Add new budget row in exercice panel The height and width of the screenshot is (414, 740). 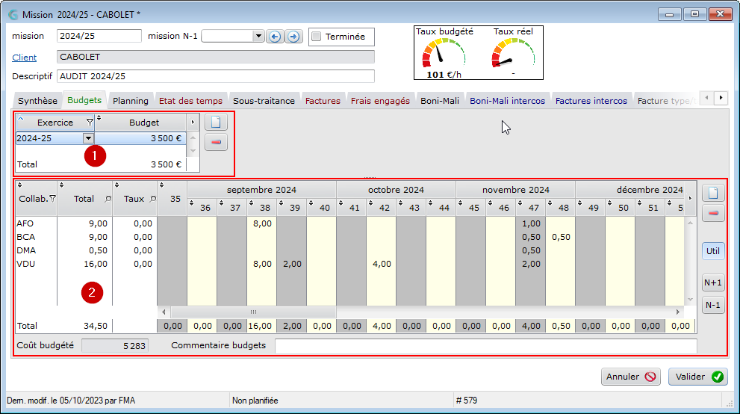(216, 123)
